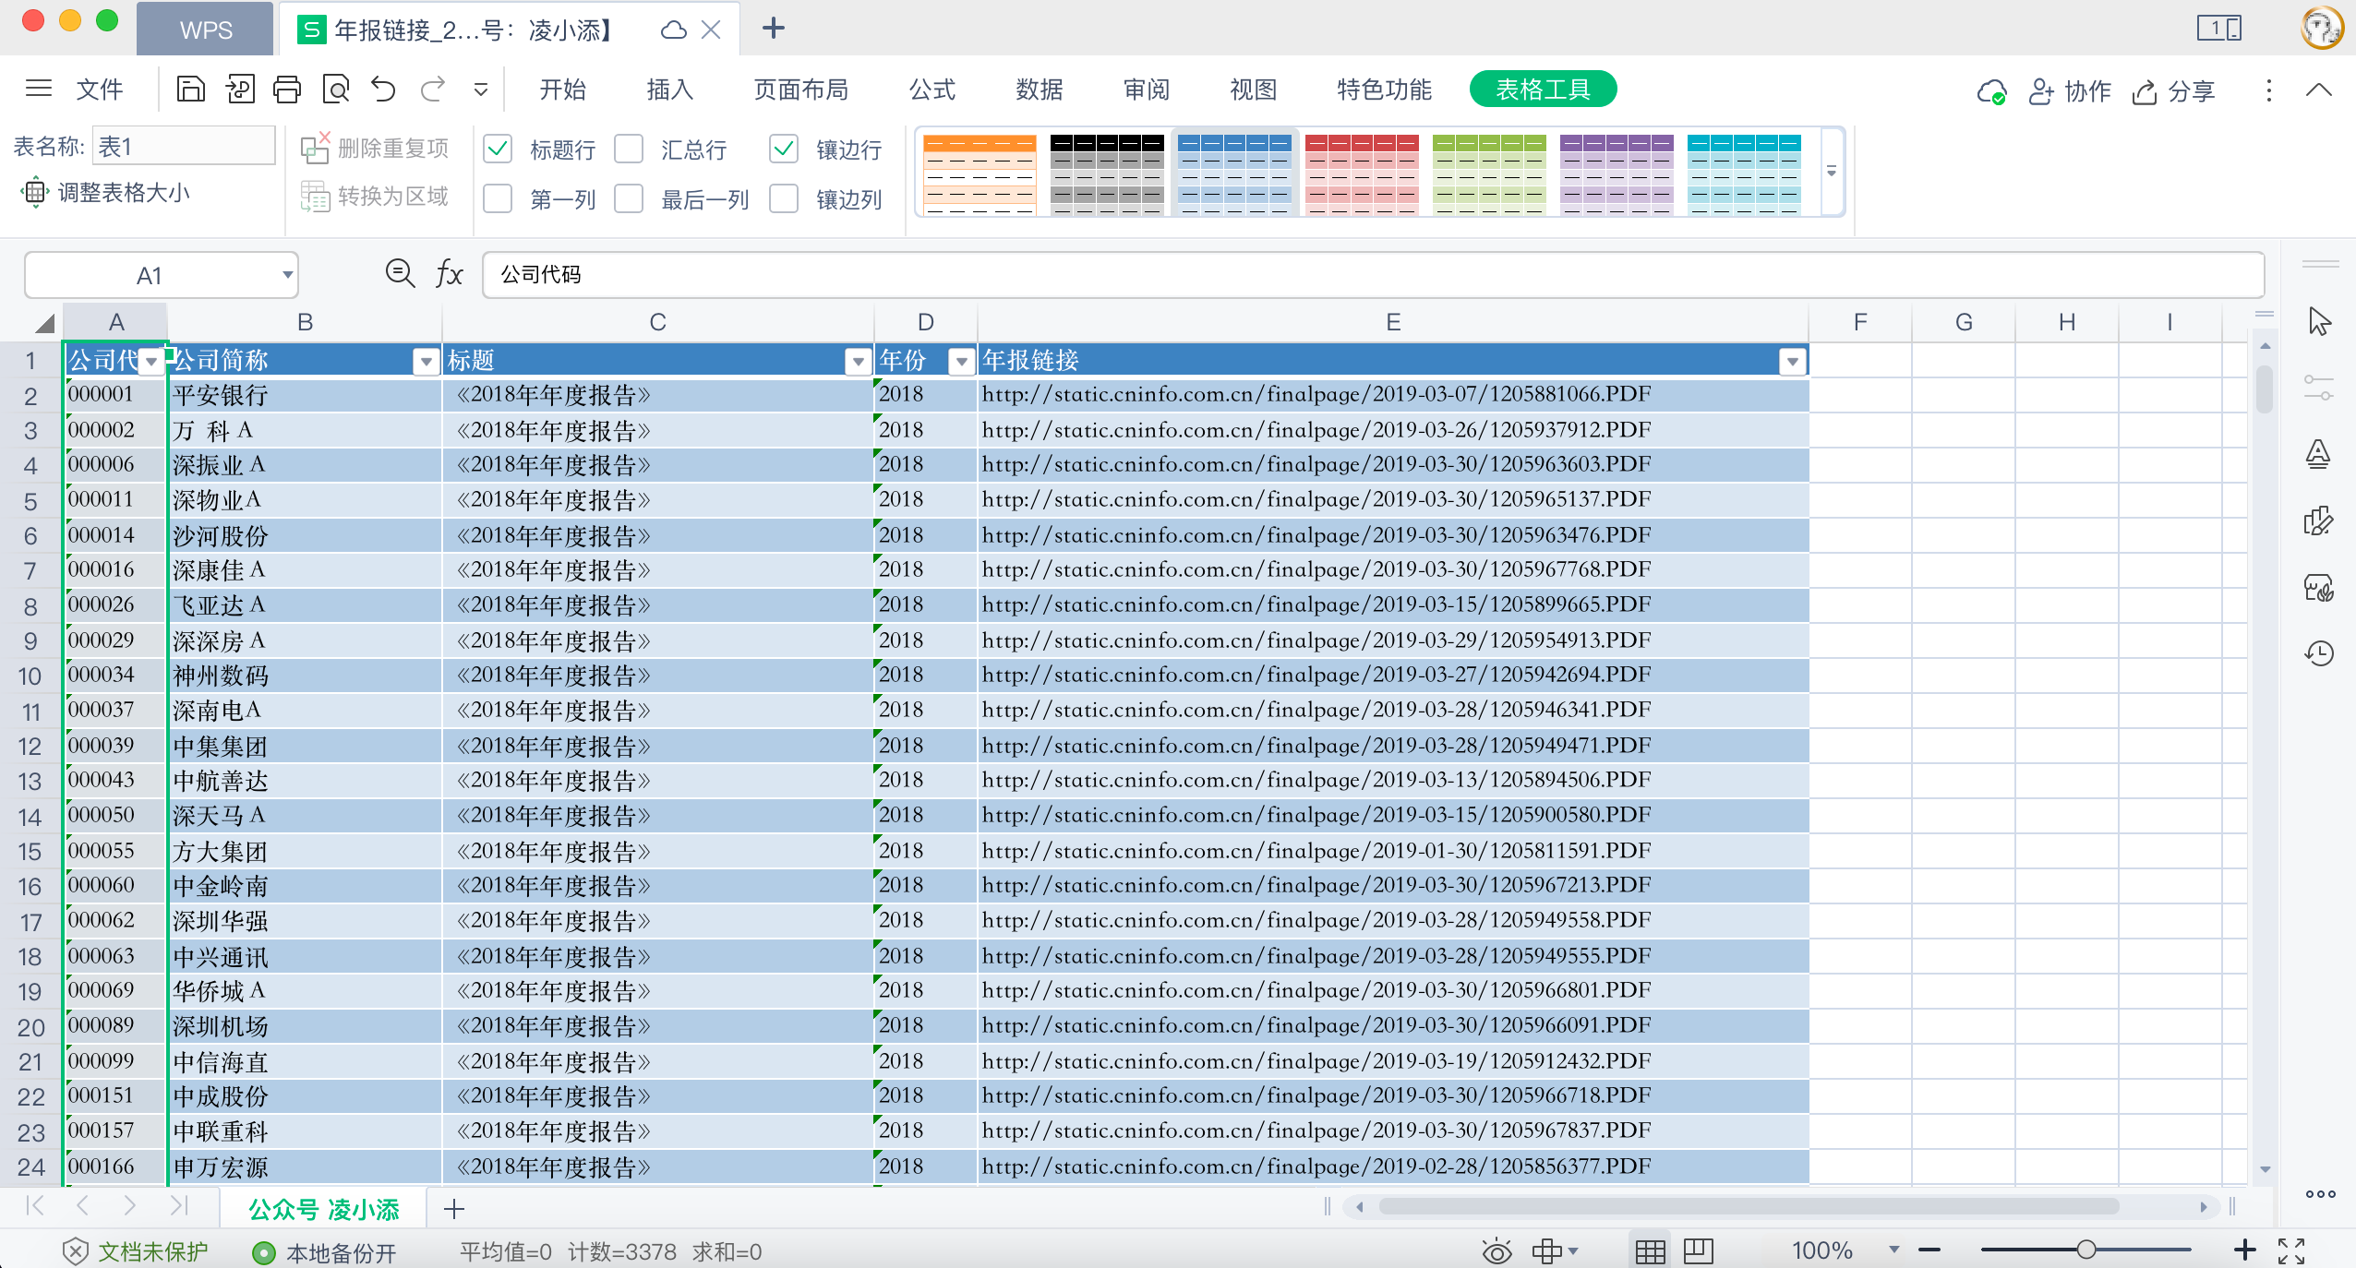This screenshot has height=1268, width=2356.
Task: Open the zoom percentage dropdown
Action: coord(1894,1250)
